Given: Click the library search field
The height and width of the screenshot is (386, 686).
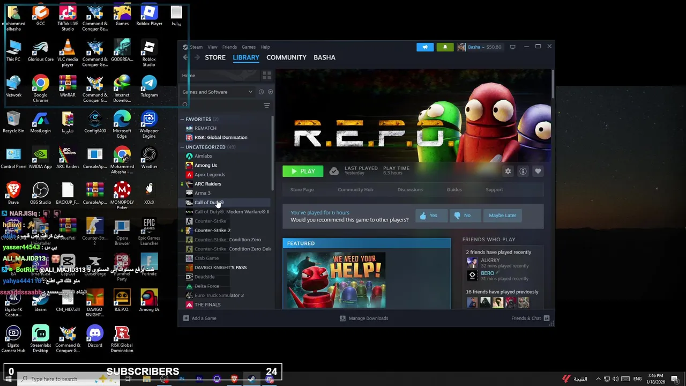Looking at the screenshot, I should click(221, 106).
